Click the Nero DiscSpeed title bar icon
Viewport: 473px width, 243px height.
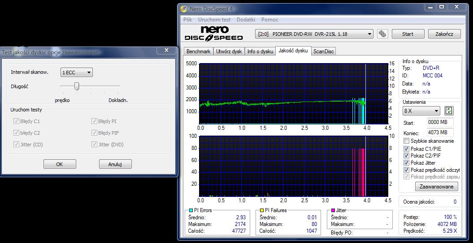pyautogui.click(x=183, y=9)
